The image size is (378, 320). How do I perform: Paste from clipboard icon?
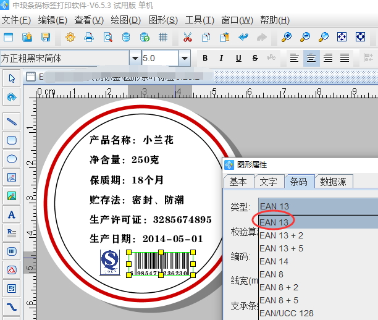[x=224, y=38]
